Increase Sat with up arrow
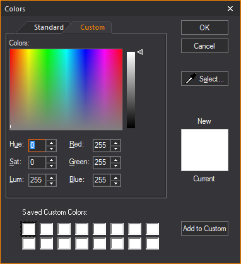This screenshot has width=241, height=264. 51,160
